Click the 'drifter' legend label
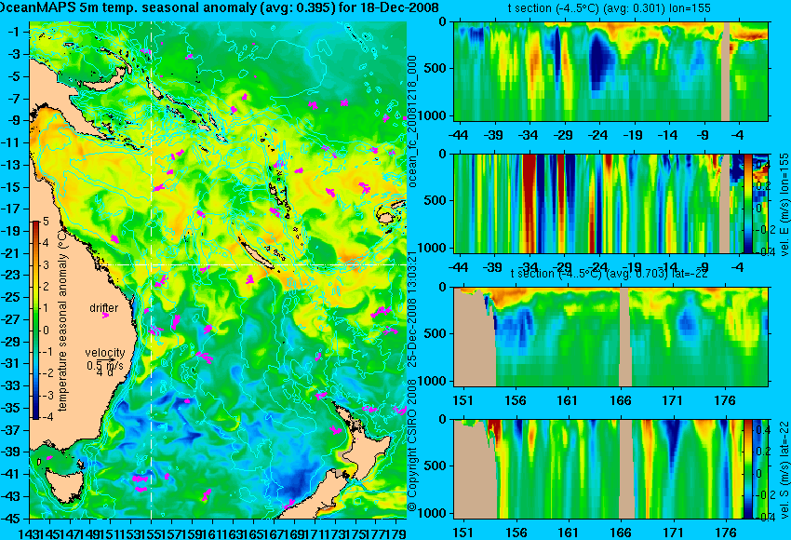The height and width of the screenshot is (540, 791). [x=104, y=307]
